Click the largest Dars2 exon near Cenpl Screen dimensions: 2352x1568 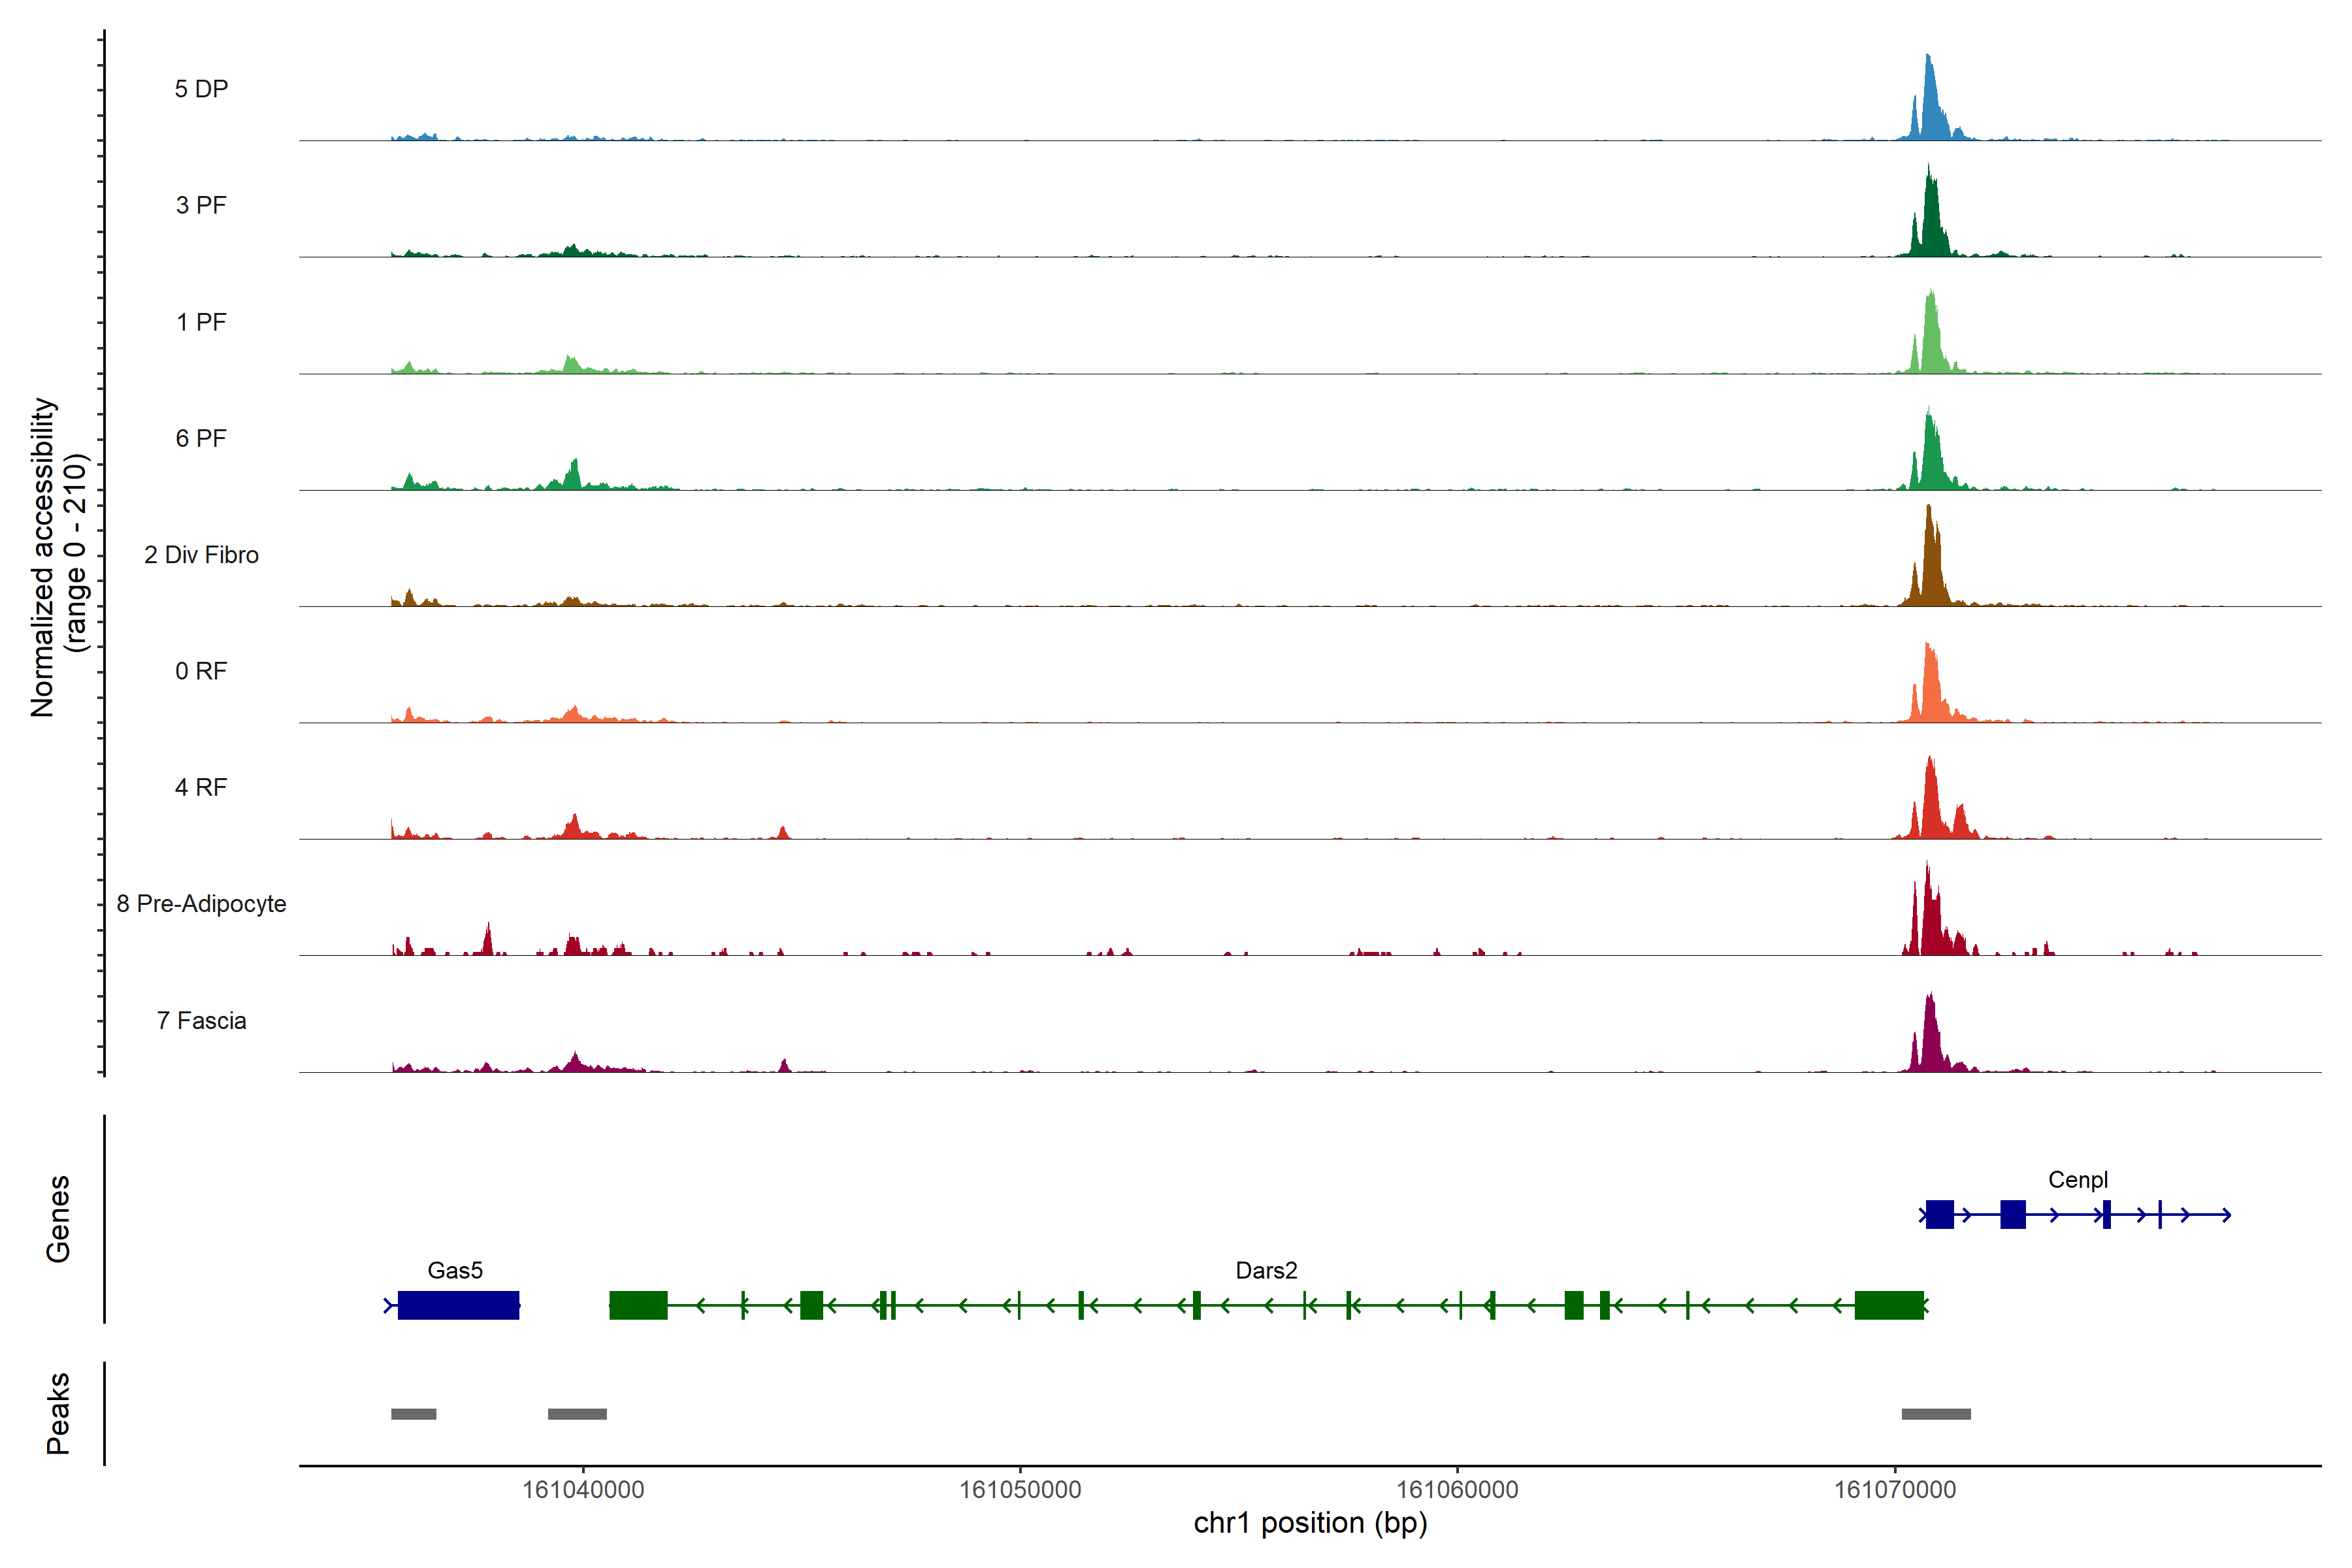[x=1888, y=1305]
